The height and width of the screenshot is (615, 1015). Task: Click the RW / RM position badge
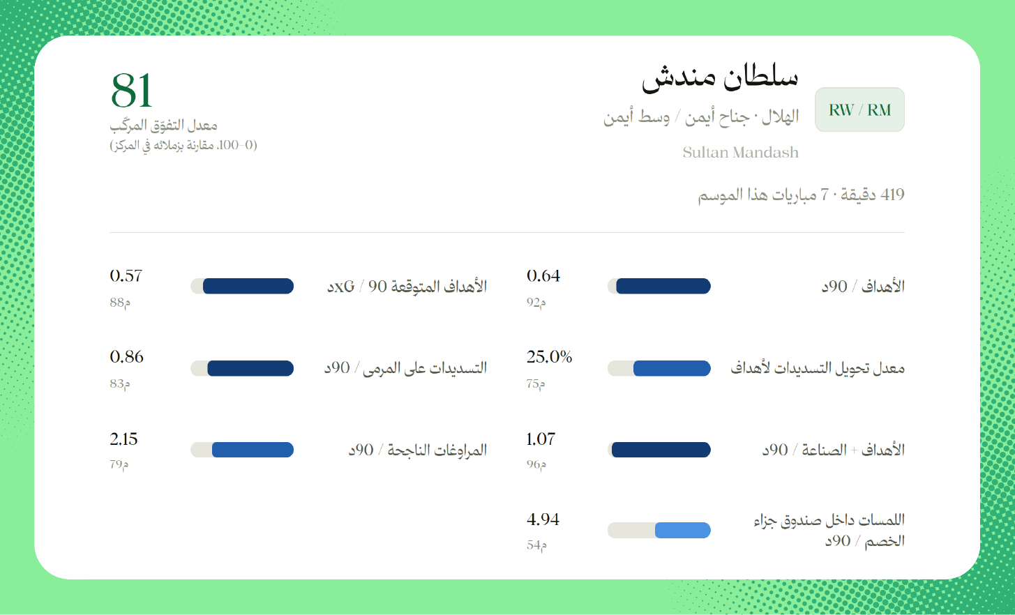point(859,109)
